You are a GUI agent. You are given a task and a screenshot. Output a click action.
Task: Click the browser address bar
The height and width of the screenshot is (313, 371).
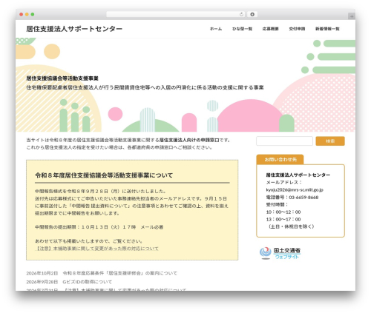click(176, 15)
